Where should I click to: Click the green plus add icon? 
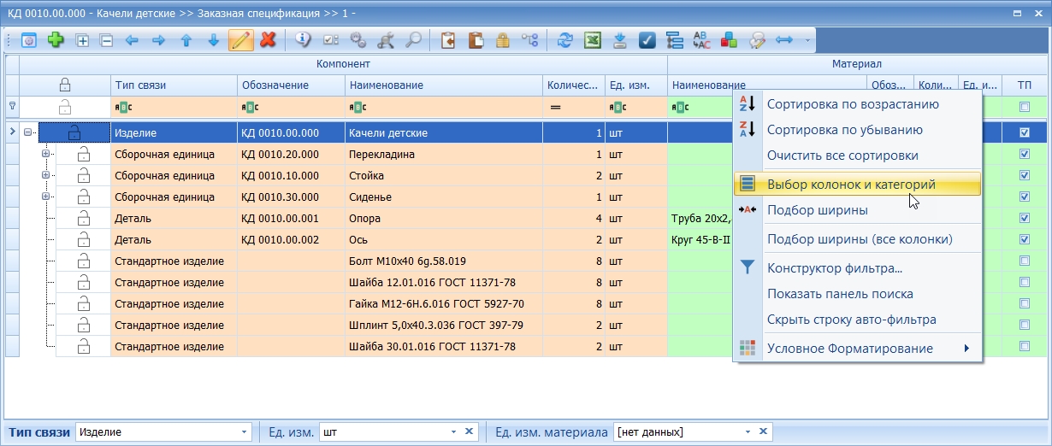[x=56, y=40]
